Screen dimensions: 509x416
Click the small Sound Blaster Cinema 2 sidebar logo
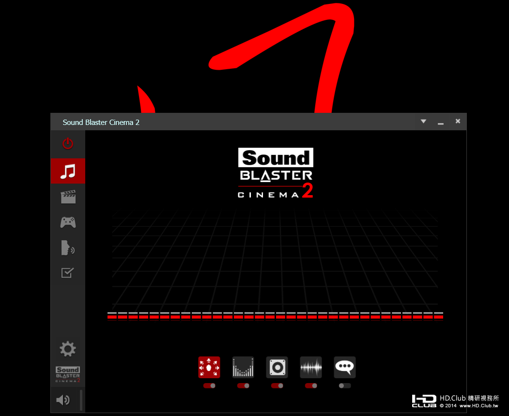pyautogui.click(x=67, y=374)
